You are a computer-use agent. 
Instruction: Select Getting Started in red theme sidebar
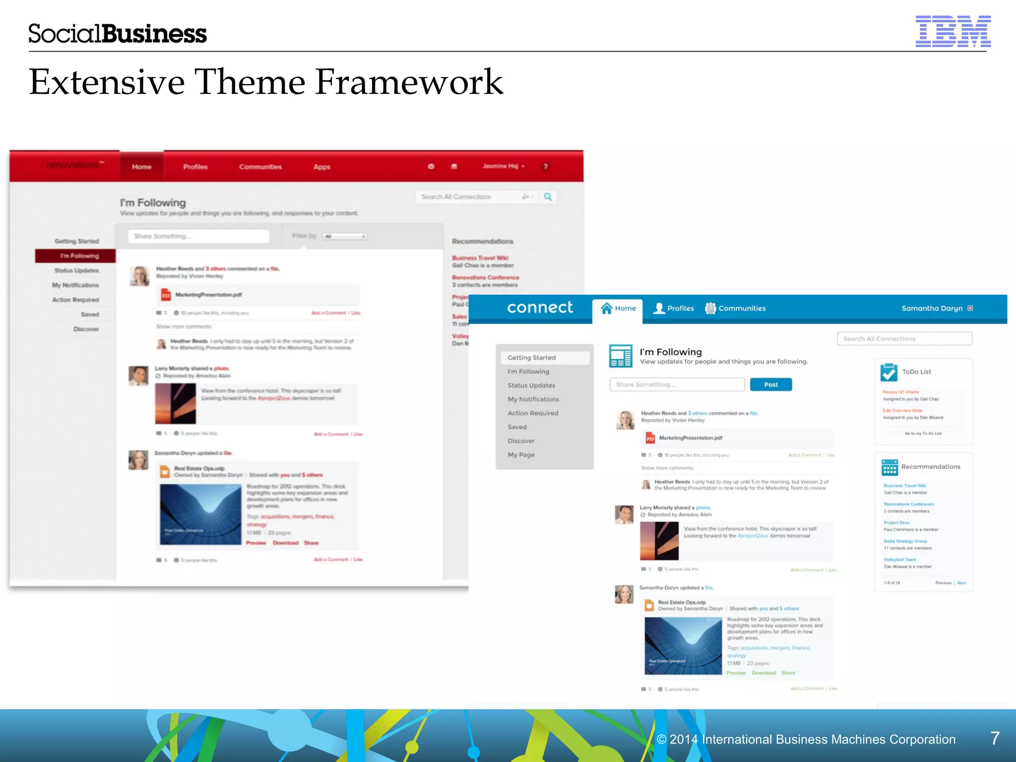pyautogui.click(x=77, y=242)
